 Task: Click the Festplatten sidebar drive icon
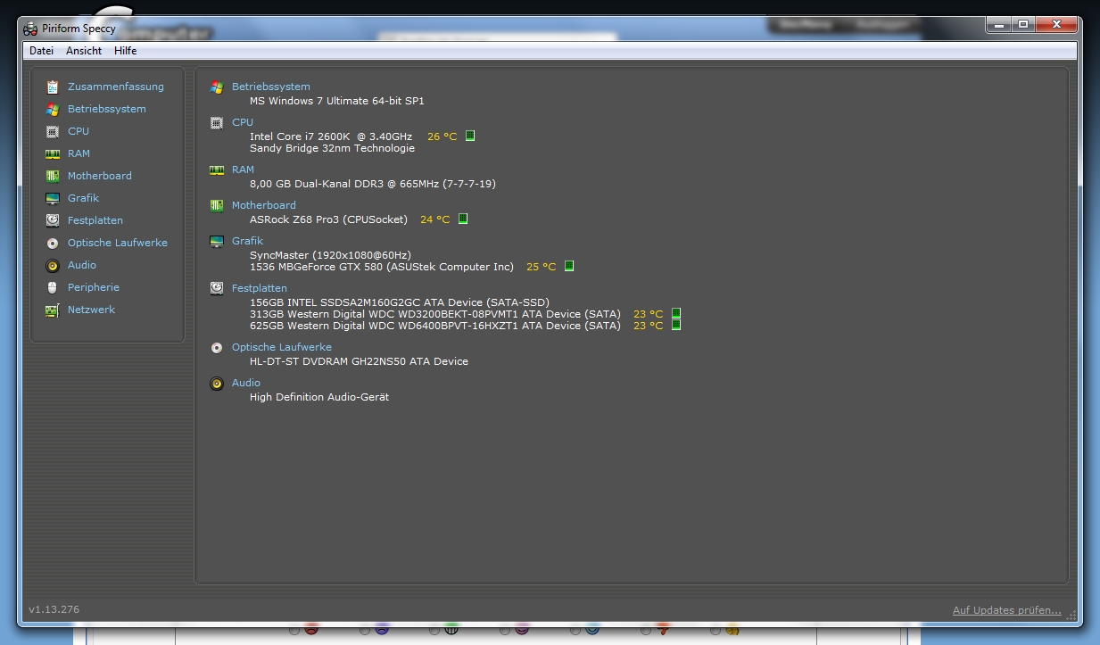pos(52,220)
